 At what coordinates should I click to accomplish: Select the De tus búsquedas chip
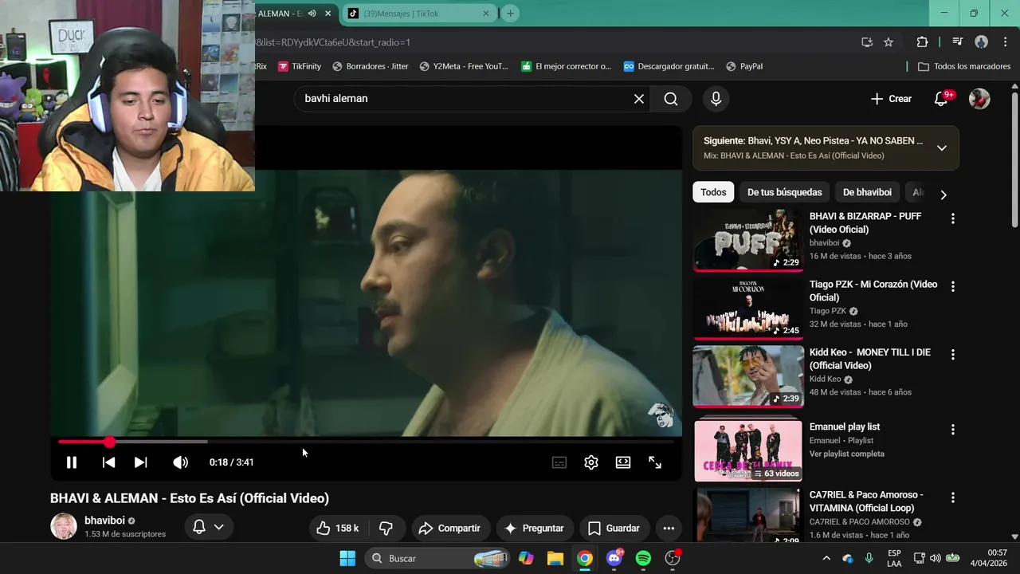click(x=784, y=192)
